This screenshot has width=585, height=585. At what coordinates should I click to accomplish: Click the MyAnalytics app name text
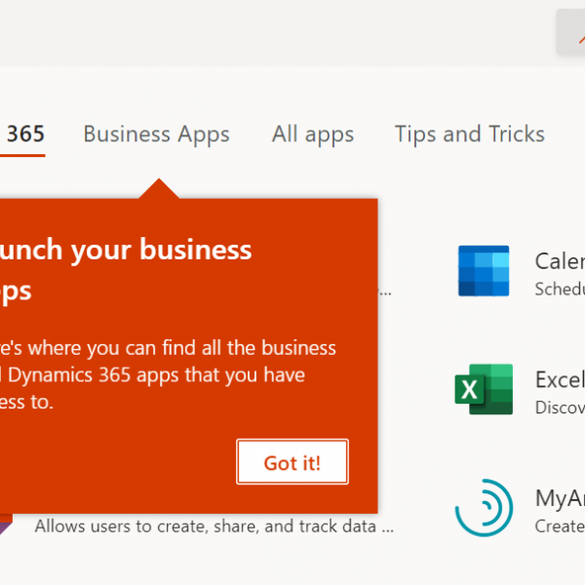560,498
